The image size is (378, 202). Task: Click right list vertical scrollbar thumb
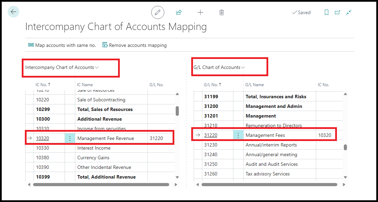tap(346, 147)
